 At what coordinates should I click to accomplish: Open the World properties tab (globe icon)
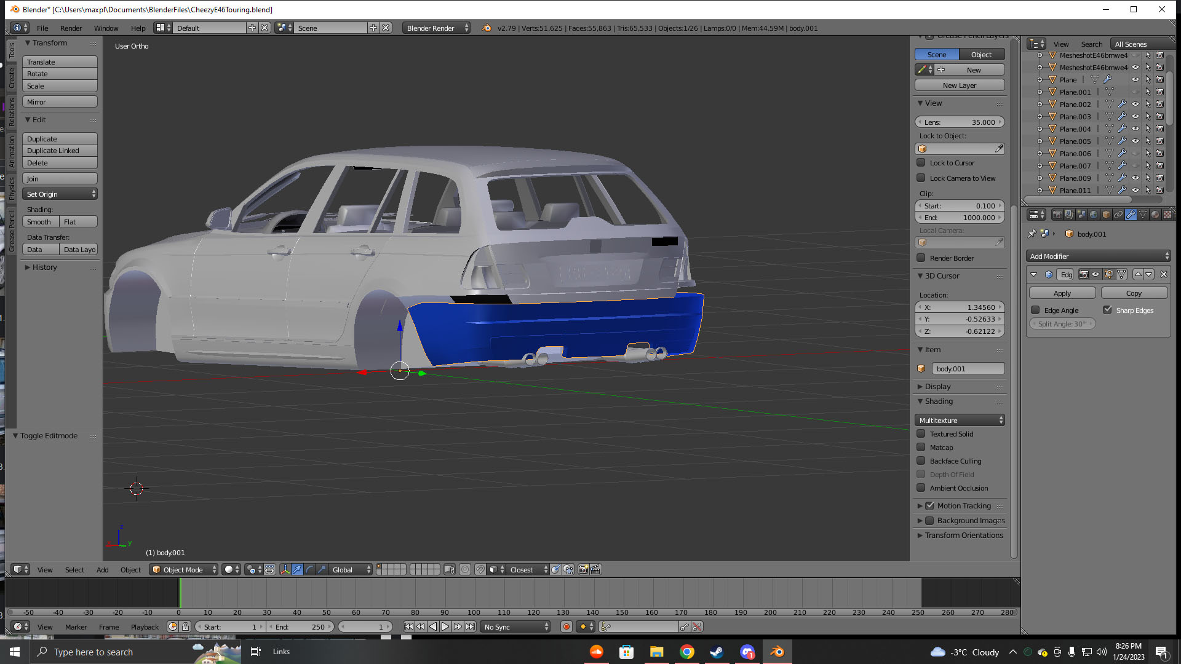[1094, 215]
